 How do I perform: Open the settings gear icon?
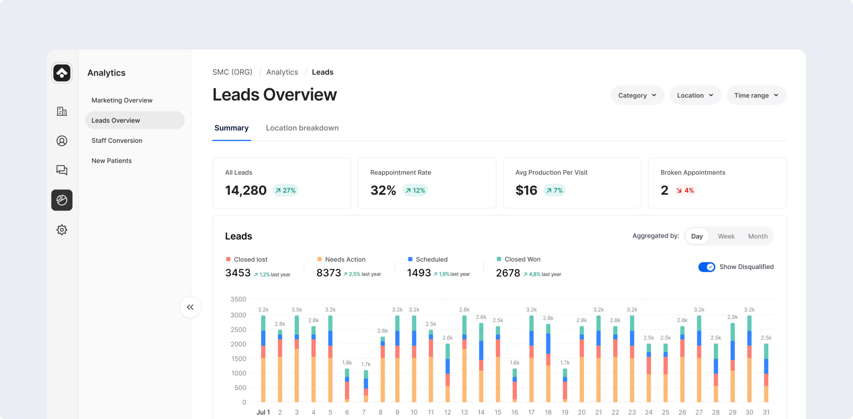[x=62, y=230]
